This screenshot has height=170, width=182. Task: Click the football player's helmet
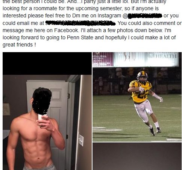pyautogui.click(x=143, y=77)
